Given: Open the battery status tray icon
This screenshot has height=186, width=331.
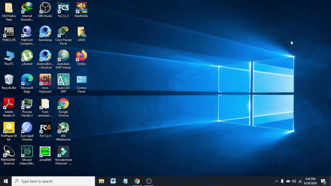Looking at the screenshot, I should point(288,181).
